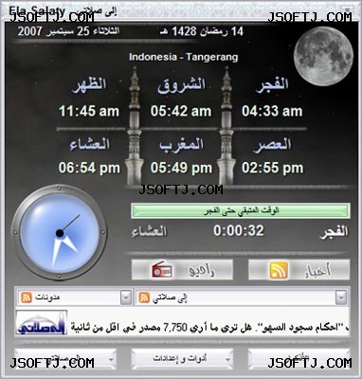
Task: Click the العشاء heading above 06:54 pm
Action: 89,145
